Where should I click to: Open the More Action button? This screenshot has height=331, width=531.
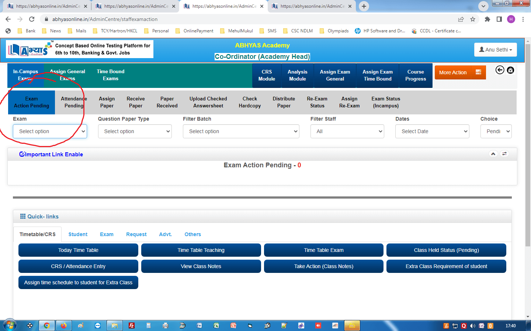click(x=460, y=72)
